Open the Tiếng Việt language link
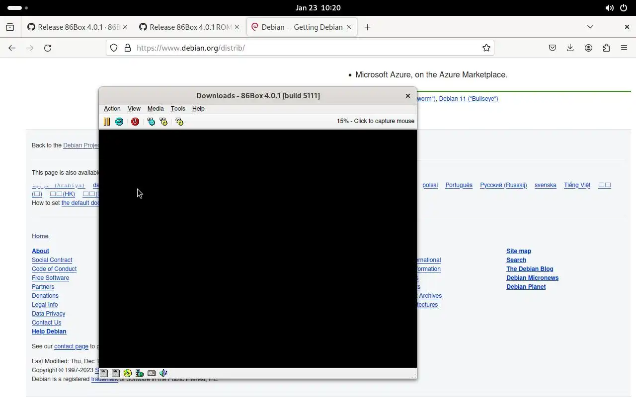 tap(577, 185)
